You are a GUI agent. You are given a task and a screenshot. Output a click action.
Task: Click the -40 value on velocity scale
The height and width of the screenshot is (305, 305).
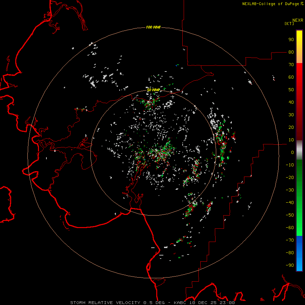[x=290, y=203]
